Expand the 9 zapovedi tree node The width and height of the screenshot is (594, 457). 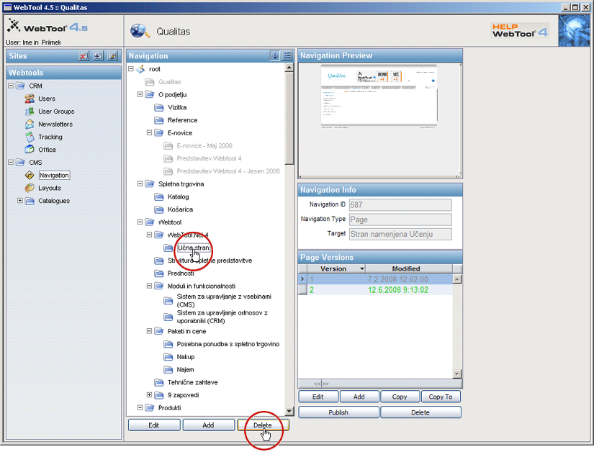click(150, 394)
